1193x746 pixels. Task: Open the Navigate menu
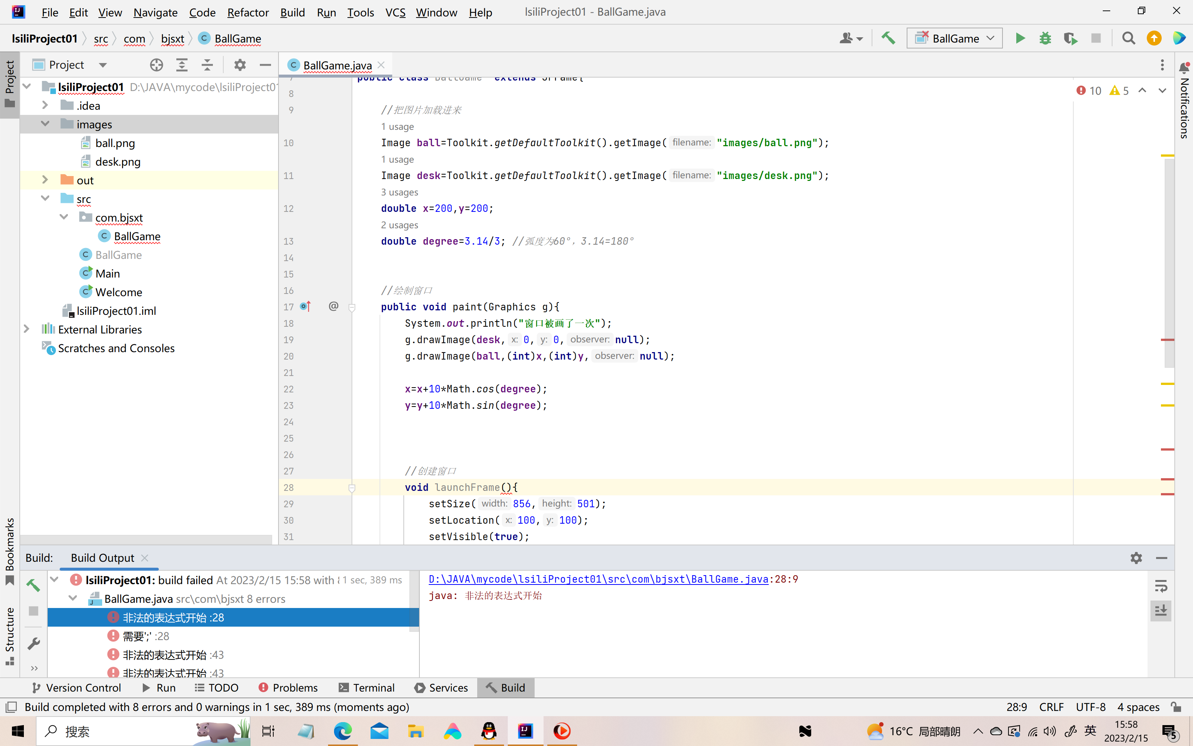pyautogui.click(x=155, y=12)
